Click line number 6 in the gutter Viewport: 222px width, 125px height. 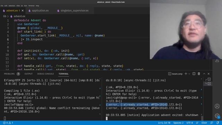8,39
